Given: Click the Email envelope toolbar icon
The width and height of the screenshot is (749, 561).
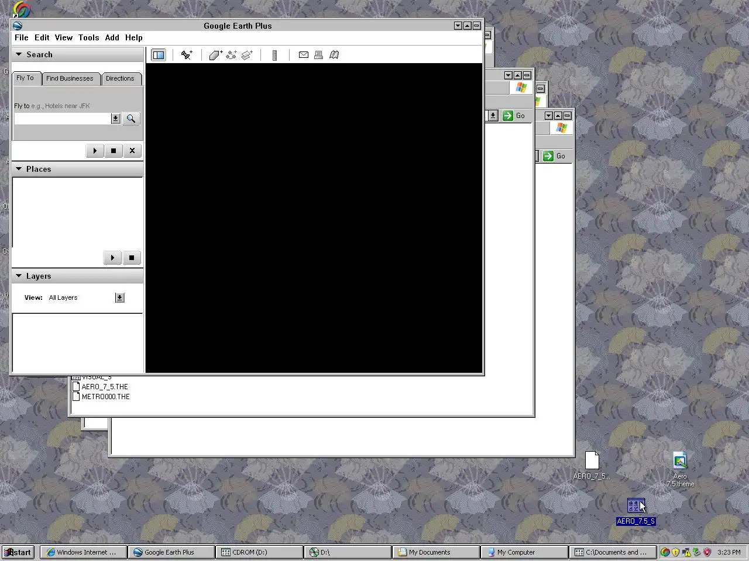Looking at the screenshot, I should (x=304, y=55).
